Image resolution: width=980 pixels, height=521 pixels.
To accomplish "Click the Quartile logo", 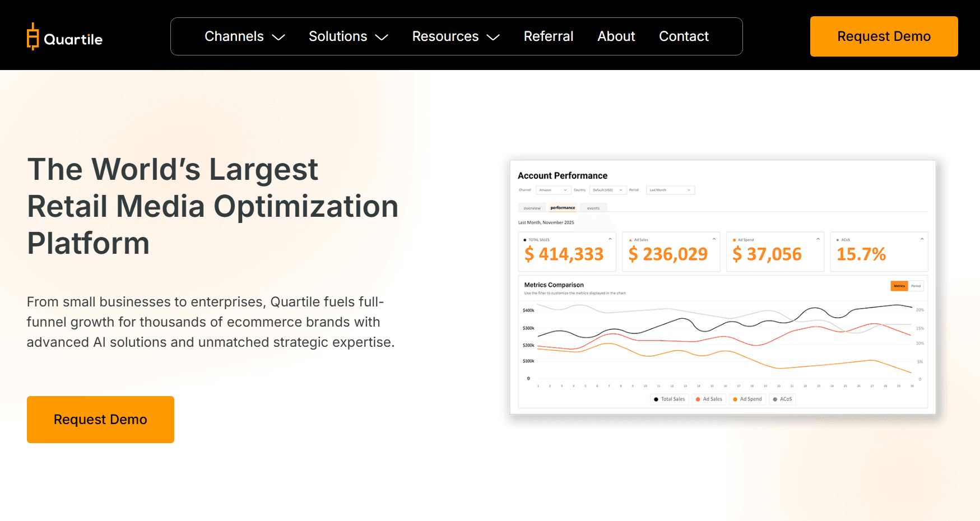I will click(64, 37).
